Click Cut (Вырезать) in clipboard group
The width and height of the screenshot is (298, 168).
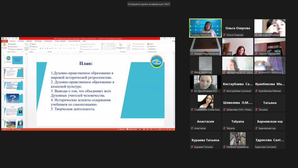click(12, 44)
